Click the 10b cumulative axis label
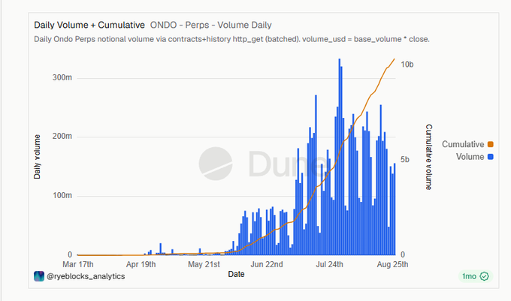The image size is (511, 301). pos(407,65)
